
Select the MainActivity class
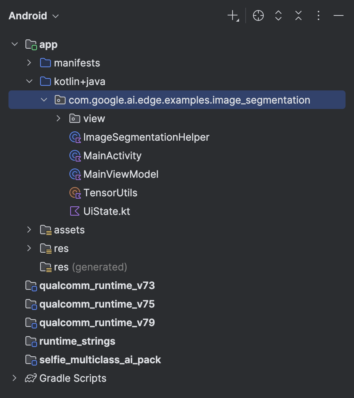[112, 156]
